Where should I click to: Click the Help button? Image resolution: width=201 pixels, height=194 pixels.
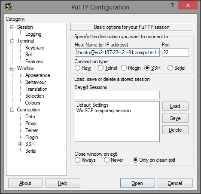[63, 183]
